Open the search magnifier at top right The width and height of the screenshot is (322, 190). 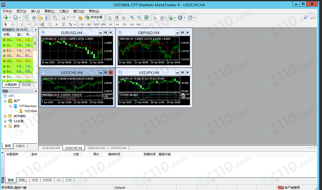tap(306, 18)
